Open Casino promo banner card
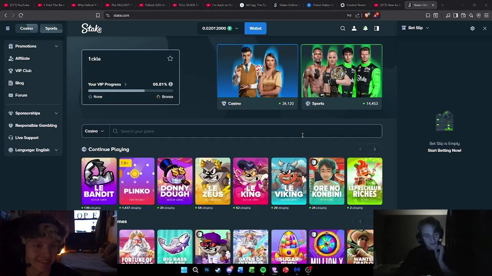 click(258, 77)
